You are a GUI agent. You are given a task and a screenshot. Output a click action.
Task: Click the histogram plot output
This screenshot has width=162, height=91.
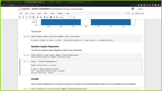point(83,23)
